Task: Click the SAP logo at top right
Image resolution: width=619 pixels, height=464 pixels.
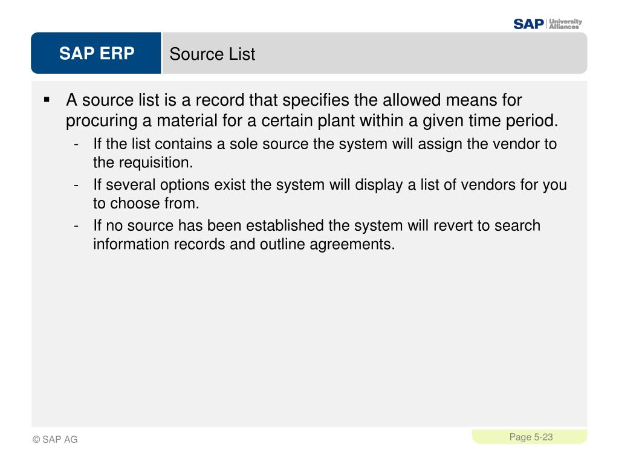Action: click(x=528, y=24)
